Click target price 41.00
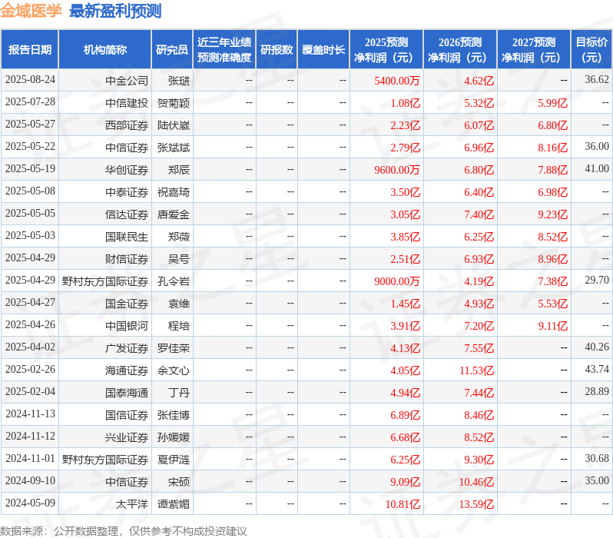Screen dimensions: 613x538 point(597,168)
